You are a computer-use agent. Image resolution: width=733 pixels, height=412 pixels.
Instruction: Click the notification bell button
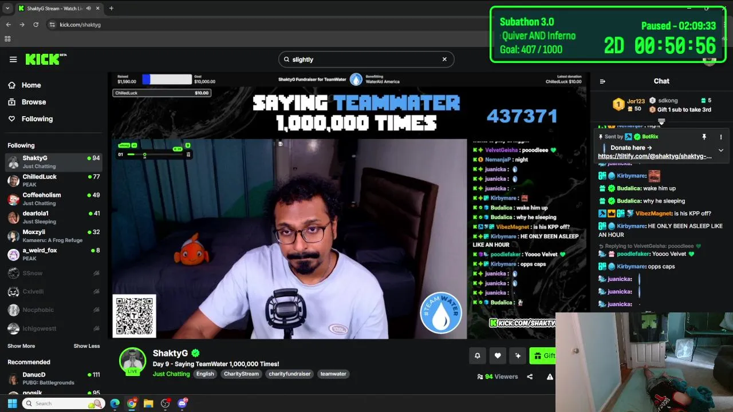[477, 356]
